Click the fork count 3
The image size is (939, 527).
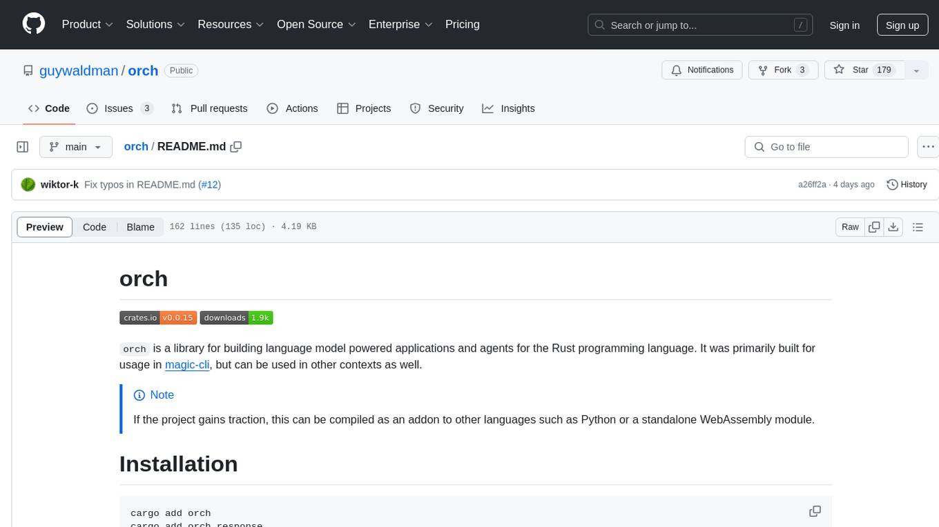click(x=802, y=70)
